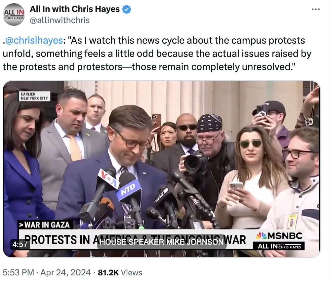Click the tweet text quote
This screenshot has height=281, width=330.
pos(157,54)
